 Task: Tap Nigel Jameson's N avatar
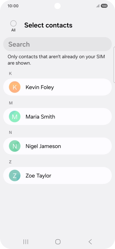pos(15,146)
